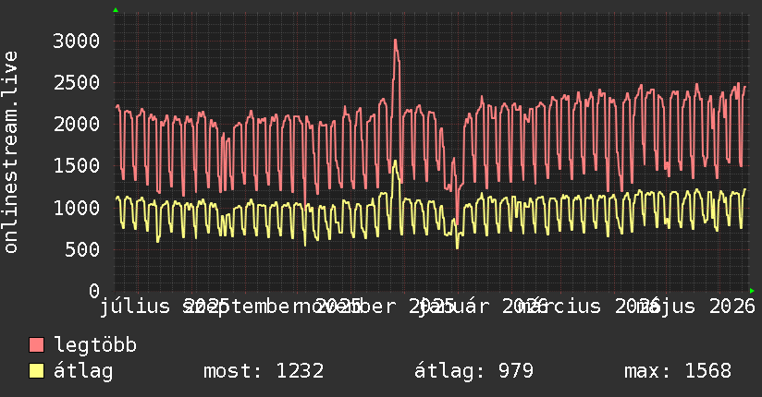
Task: Click the 500 y-axis label
Action: click(x=82, y=249)
